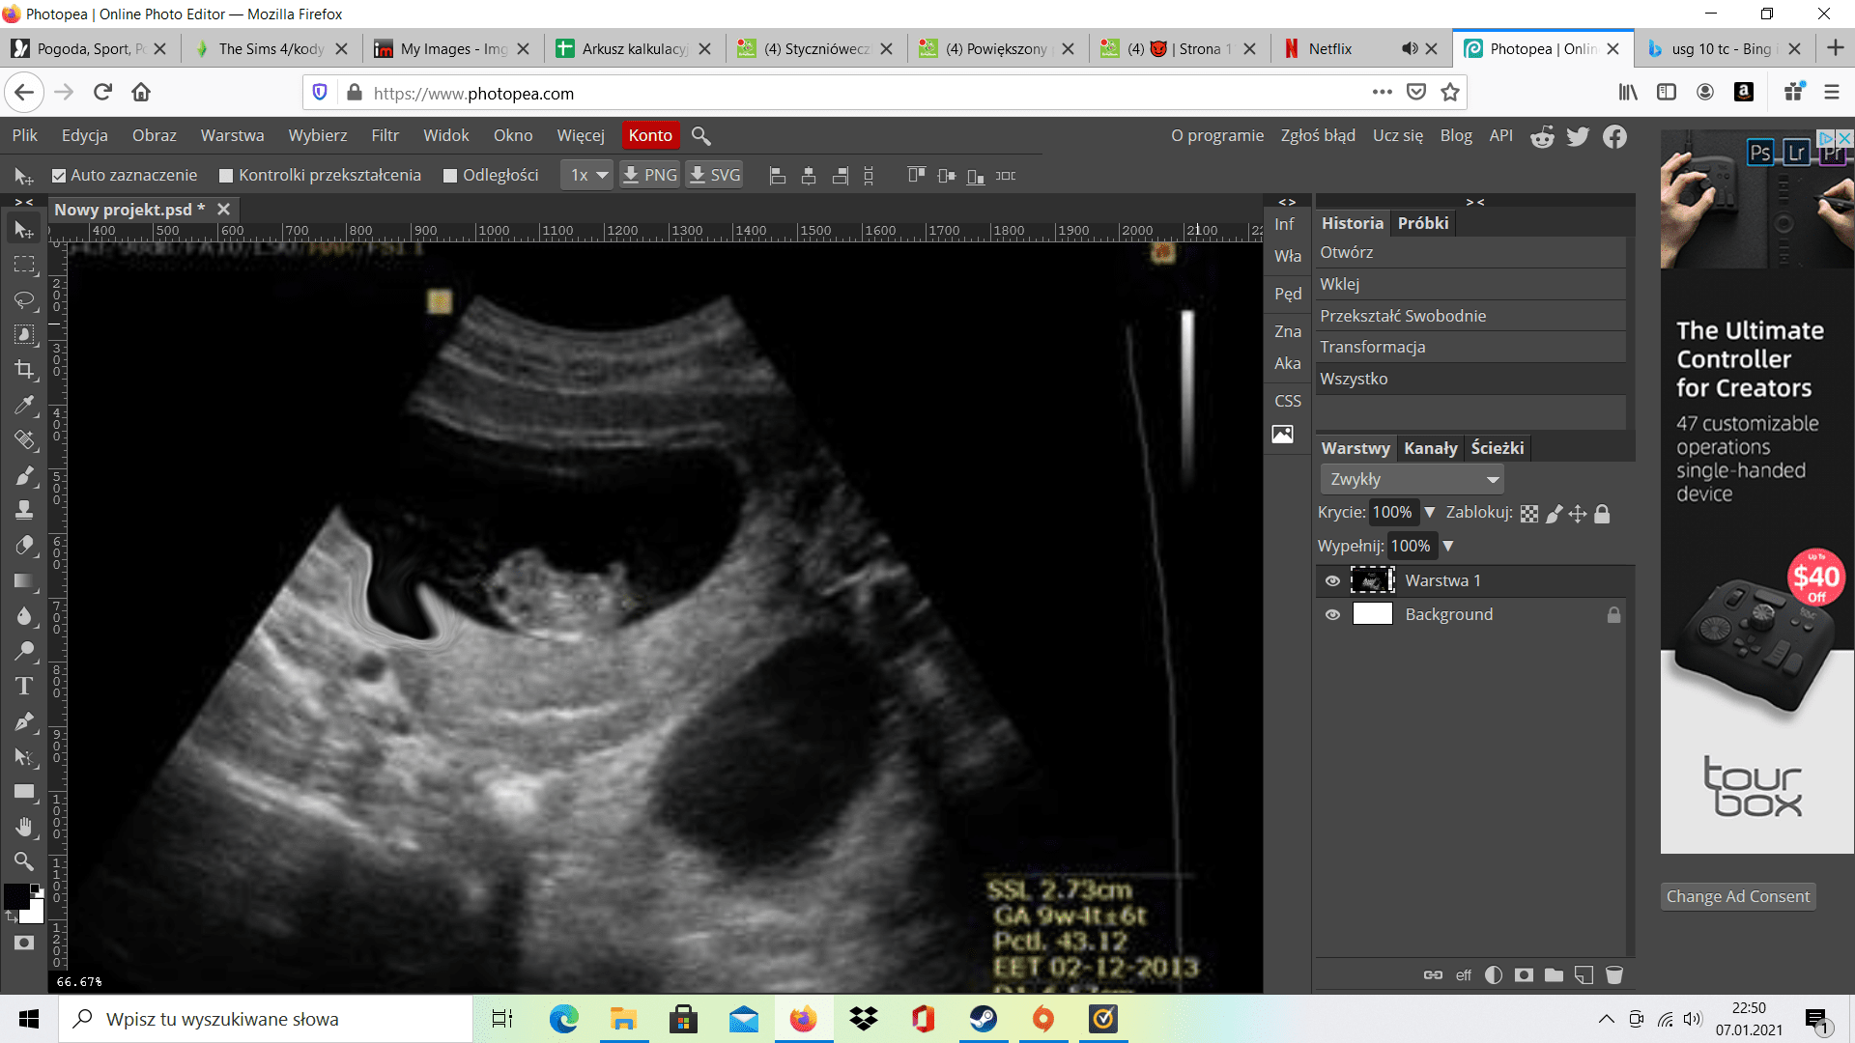Enable Kontrolki przekształcenia checkbox

pos(226,176)
